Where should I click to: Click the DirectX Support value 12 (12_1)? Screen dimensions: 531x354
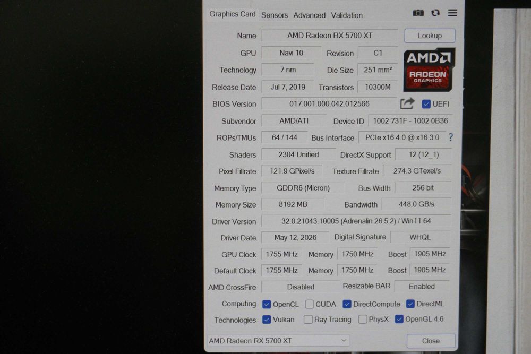pos(423,154)
